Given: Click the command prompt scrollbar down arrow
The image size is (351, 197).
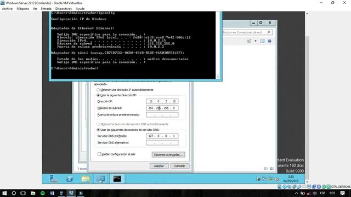Looking at the screenshot, I should (x=218, y=77).
